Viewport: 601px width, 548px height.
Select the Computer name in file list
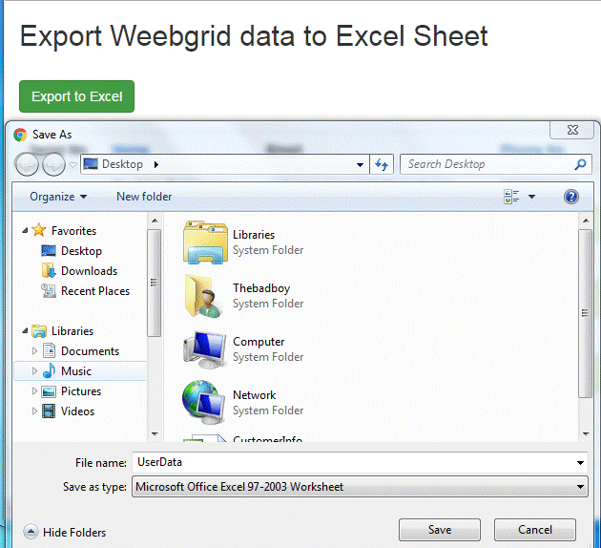point(259,342)
